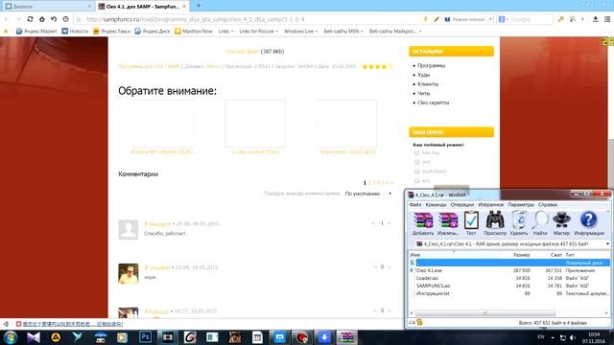Click the WinRAR horizontal scrollbar
The height and width of the screenshot is (345, 614).
[x=485, y=313]
